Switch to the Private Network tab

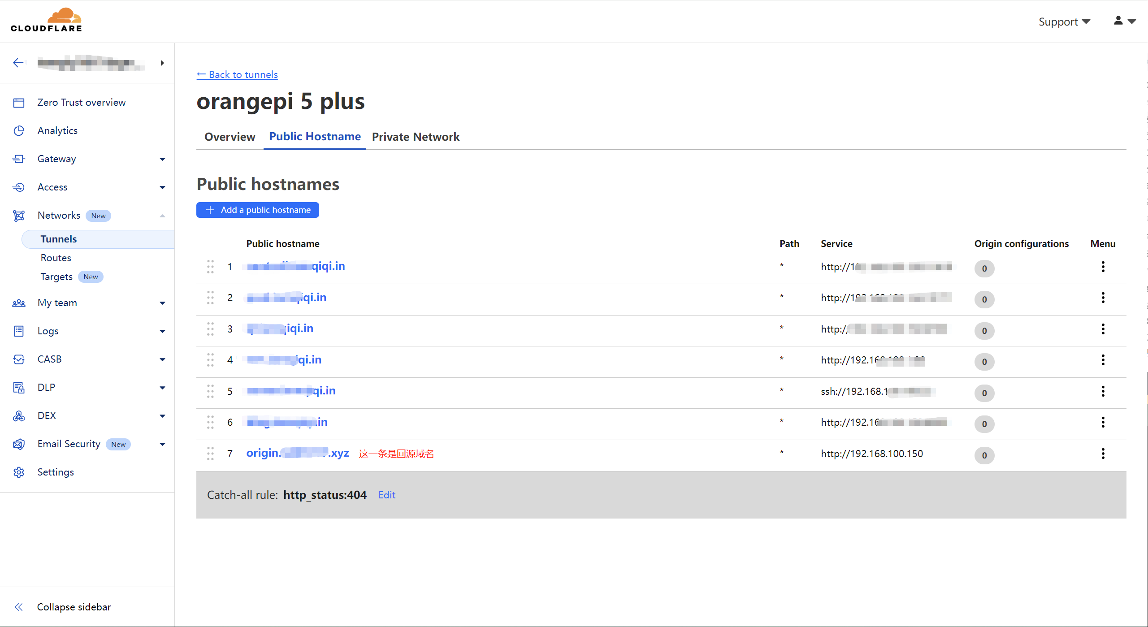pyautogui.click(x=416, y=137)
